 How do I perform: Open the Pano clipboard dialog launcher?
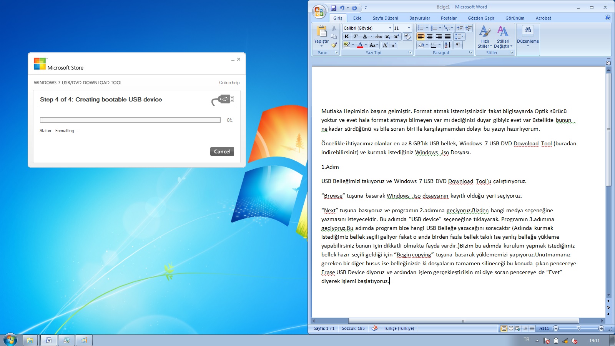pos(336,53)
